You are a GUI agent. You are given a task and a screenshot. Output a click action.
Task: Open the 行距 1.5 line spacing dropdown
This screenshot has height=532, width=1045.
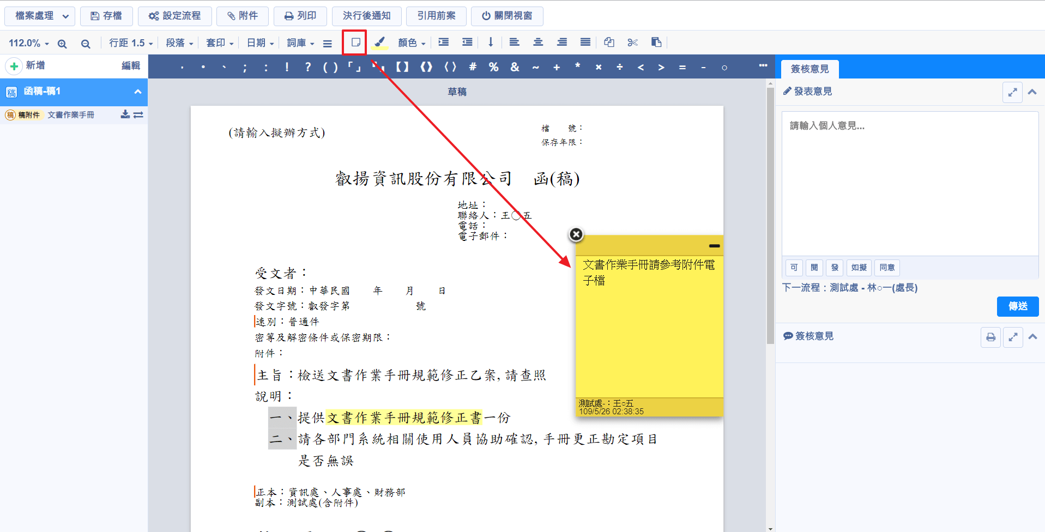pyautogui.click(x=131, y=43)
